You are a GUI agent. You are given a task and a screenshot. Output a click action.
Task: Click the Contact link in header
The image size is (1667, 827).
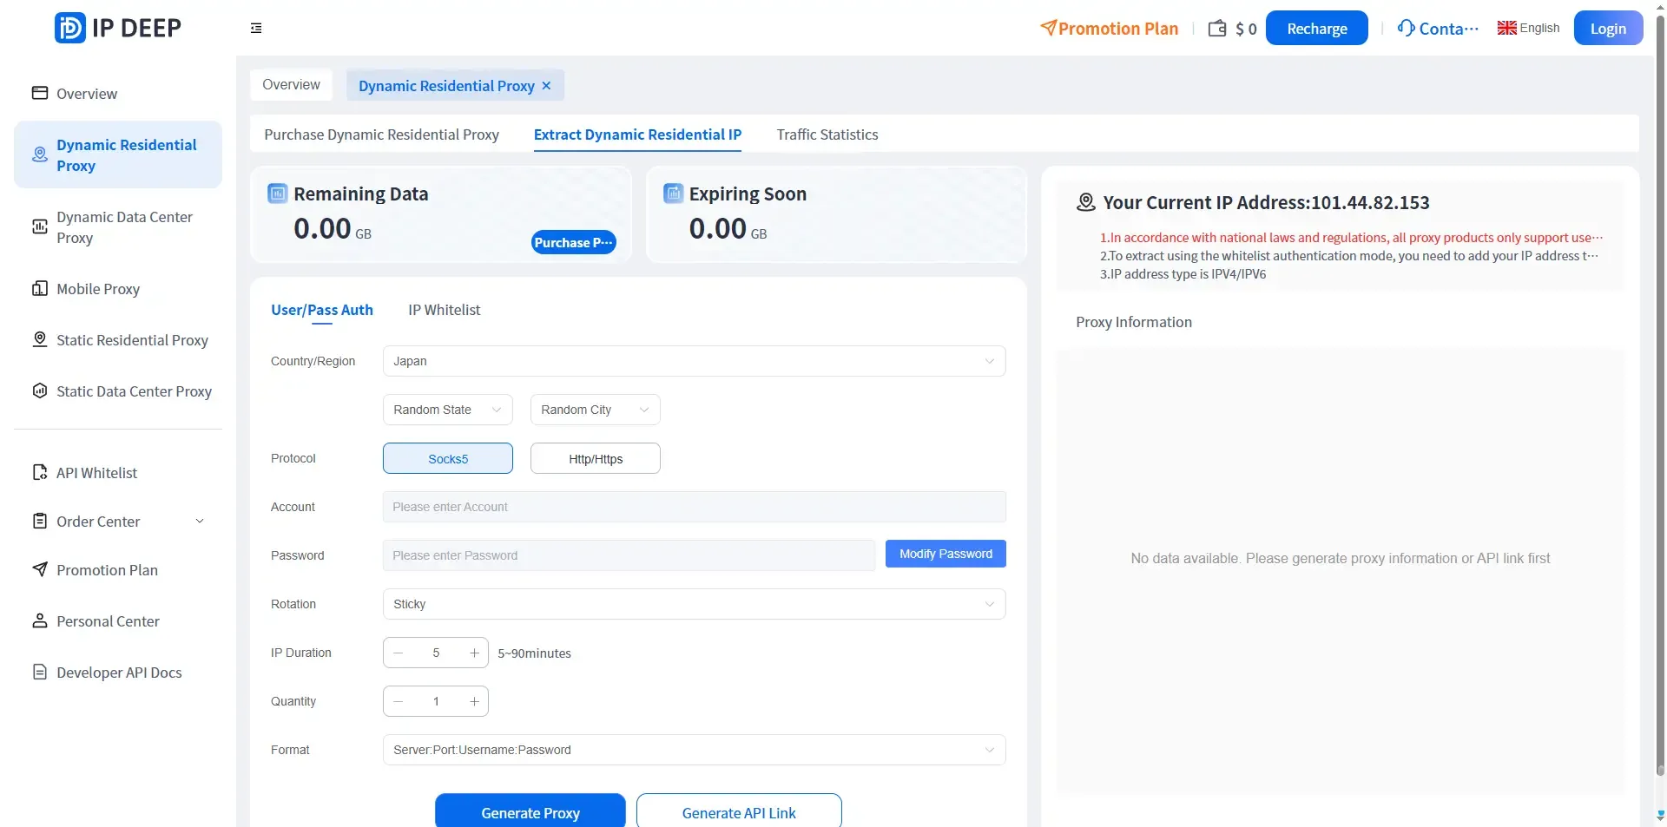pyautogui.click(x=1438, y=28)
